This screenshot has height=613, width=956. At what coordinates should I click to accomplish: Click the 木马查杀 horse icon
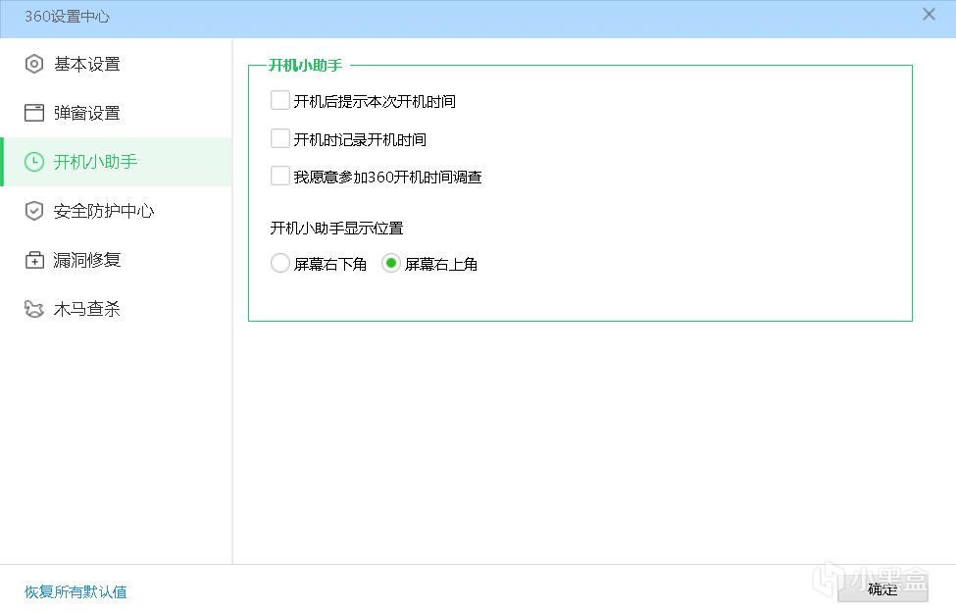(34, 309)
